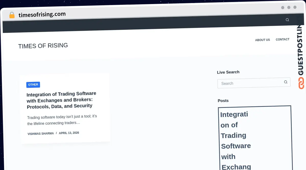Click the article excerpt about trading software
306x170 pixels.
click(x=62, y=120)
